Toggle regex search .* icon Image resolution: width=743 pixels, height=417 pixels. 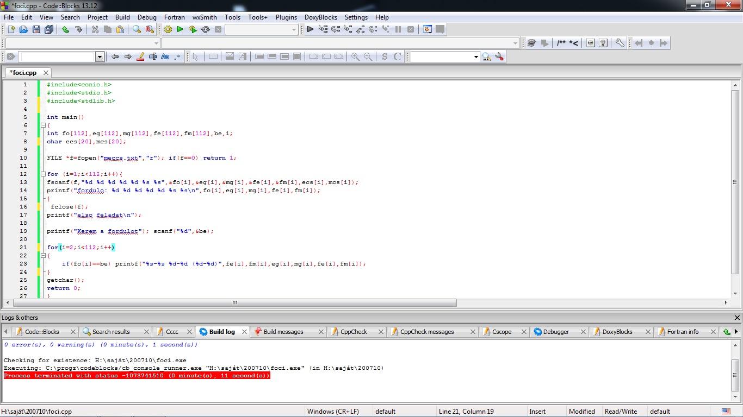177,56
